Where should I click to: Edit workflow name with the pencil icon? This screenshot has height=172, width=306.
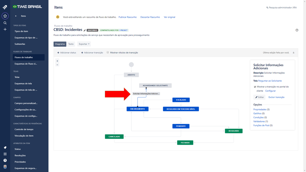[x=85, y=30]
